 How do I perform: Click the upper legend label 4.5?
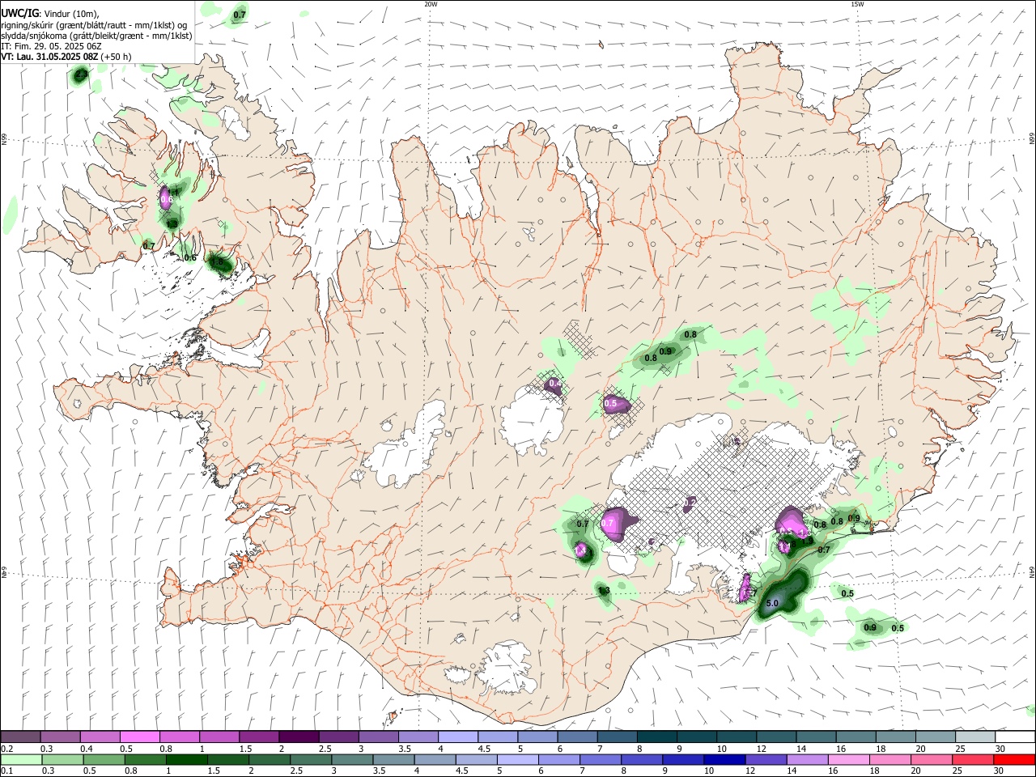[x=484, y=749]
